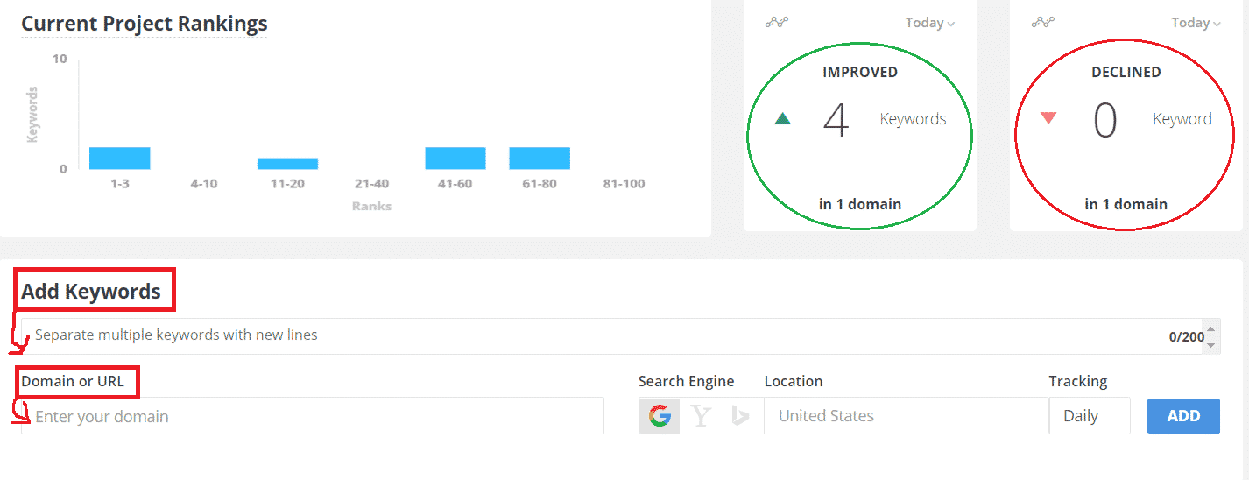Click the Location label
The width and height of the screenshot is (1249, 480).
point(794,381)
